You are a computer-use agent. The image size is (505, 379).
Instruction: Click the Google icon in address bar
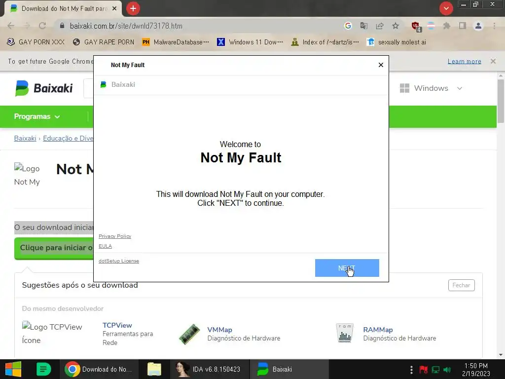click(x=348, y=26)
